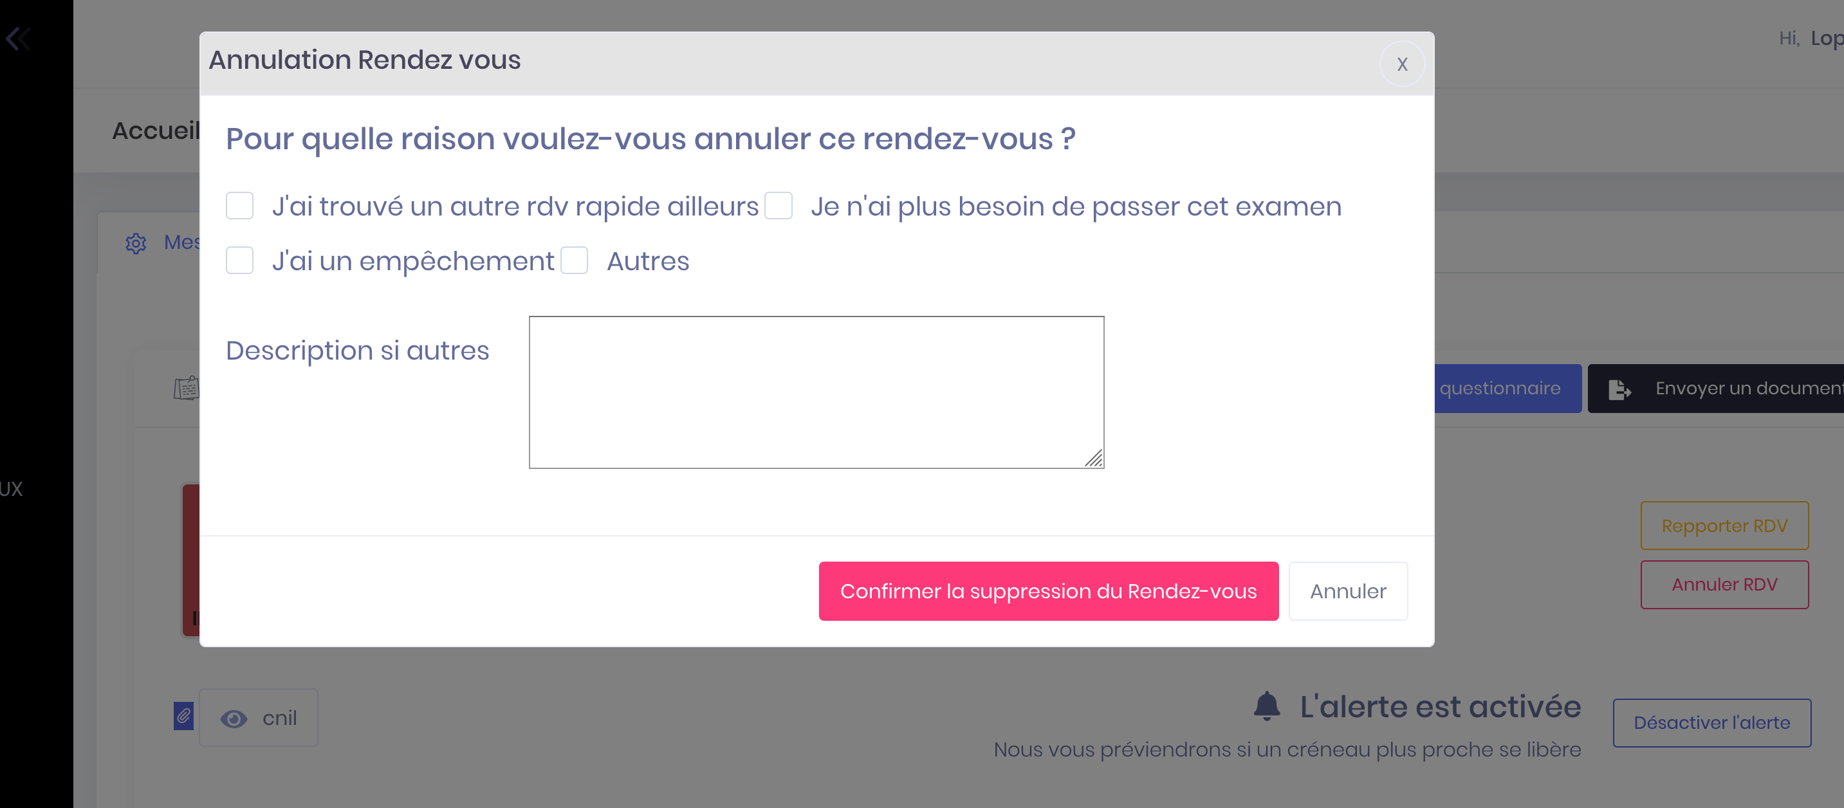
Task: Collapse the sidebar with double chevron icon
Action: (x=19, y=38)
